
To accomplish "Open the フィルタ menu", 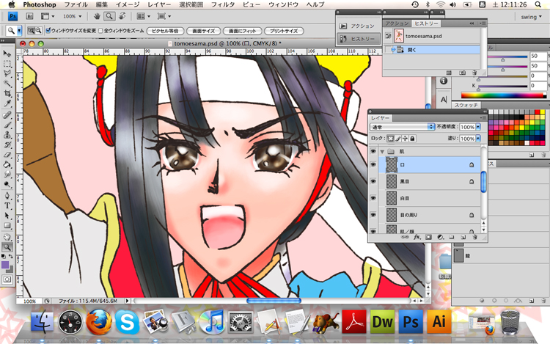I will click(x=223, y=4).
